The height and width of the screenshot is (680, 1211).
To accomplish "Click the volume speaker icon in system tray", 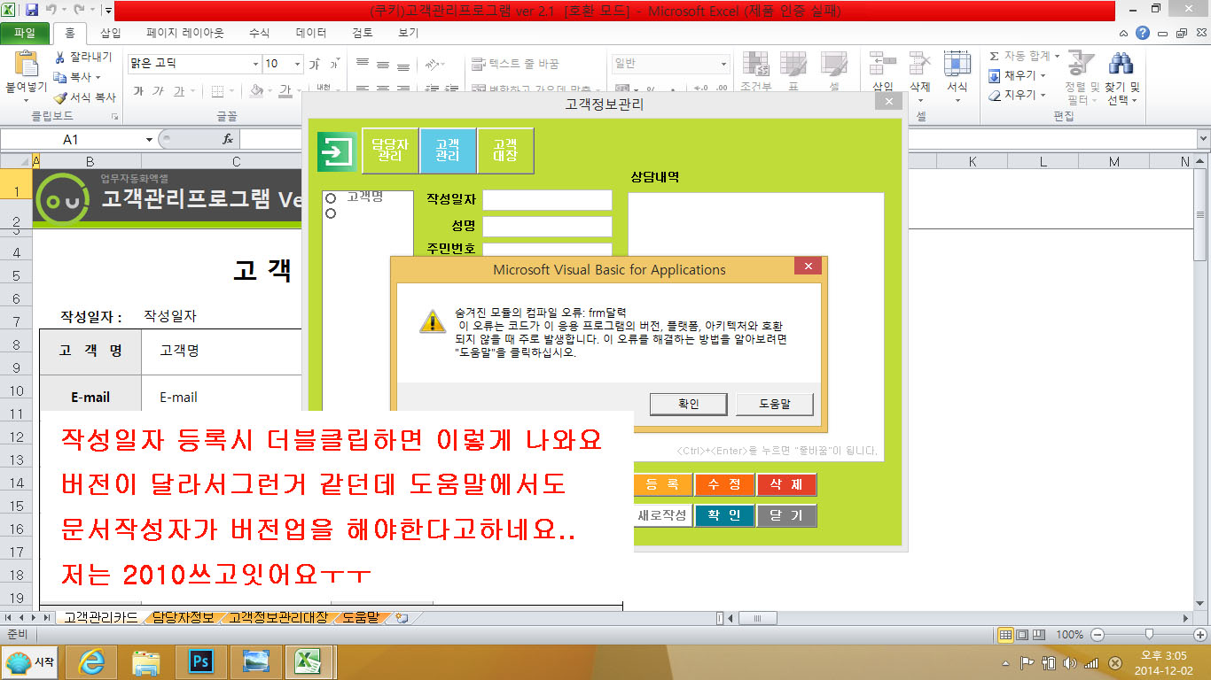I will (x=1069, y=662).
